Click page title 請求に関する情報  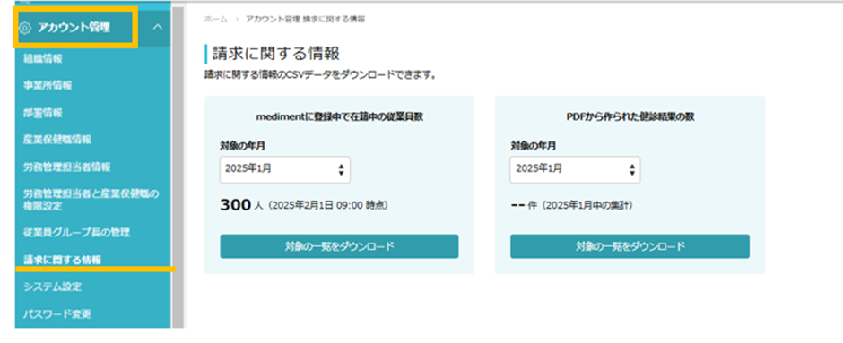[x=276, y=54]
